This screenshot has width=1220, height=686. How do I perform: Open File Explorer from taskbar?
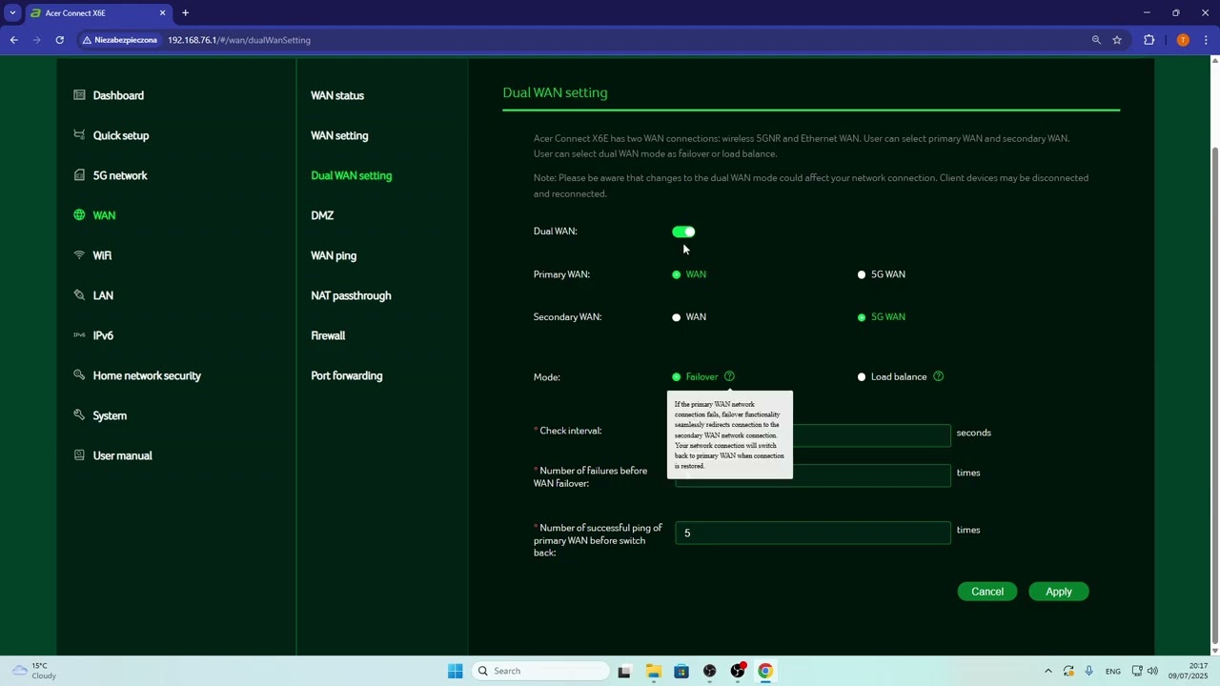coord(653,671)
